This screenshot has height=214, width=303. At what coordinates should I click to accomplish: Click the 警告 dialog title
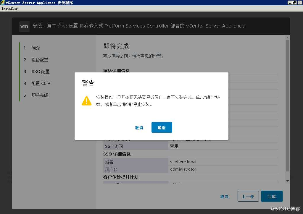88,83
